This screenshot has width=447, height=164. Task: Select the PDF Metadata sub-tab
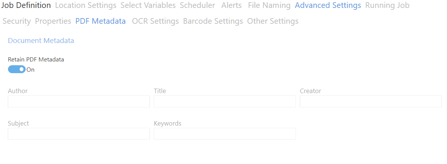coord(101,21)
